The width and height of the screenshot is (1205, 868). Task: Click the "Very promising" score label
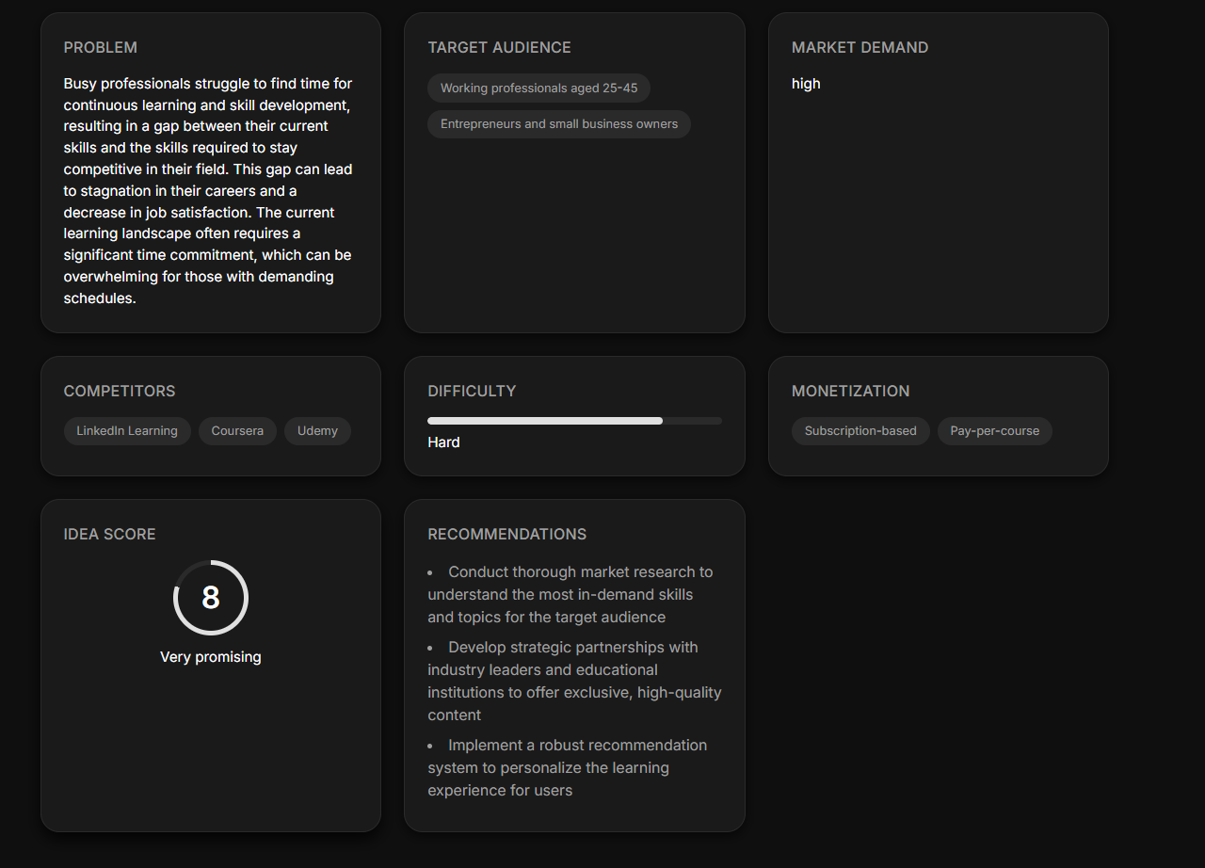(x=211, y=657)
